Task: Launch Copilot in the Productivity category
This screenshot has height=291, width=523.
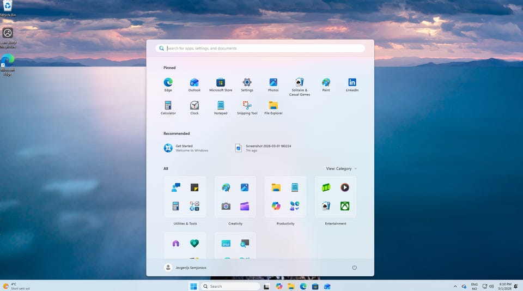Action: (276, 206)
